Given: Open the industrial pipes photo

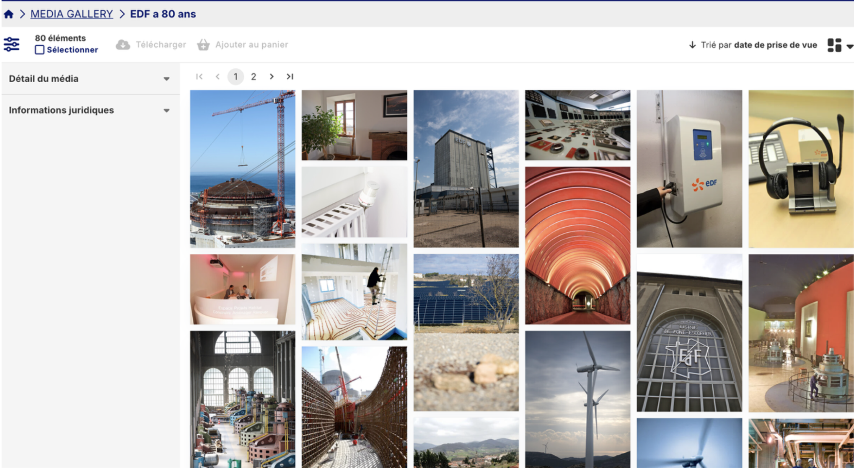Looking at the screenshot, I should pyautogui.click(x=801, y=443).
